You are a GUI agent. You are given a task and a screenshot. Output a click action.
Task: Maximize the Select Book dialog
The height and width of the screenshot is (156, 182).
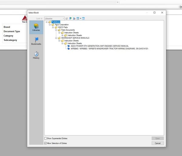(154, 12)
